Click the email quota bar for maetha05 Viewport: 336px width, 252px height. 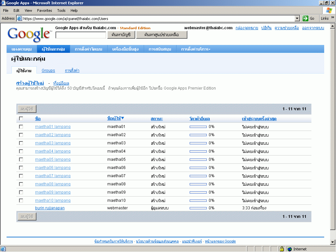[198, 159]
